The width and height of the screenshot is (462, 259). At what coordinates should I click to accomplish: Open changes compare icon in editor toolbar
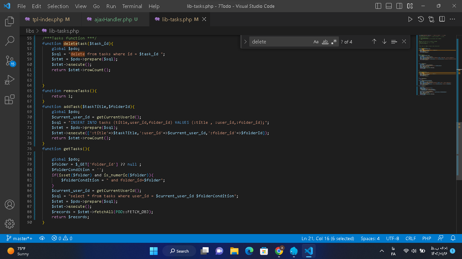(431, 19)
